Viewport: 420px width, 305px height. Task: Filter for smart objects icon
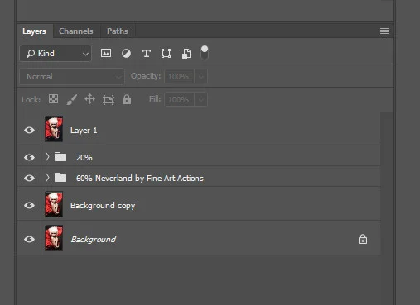[x=186, y=54]
